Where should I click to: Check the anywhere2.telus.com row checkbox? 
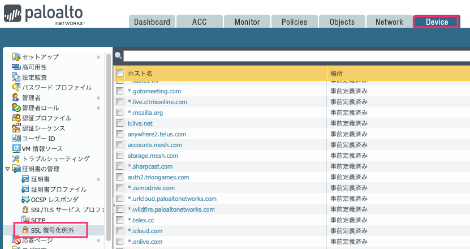(119, 134)
